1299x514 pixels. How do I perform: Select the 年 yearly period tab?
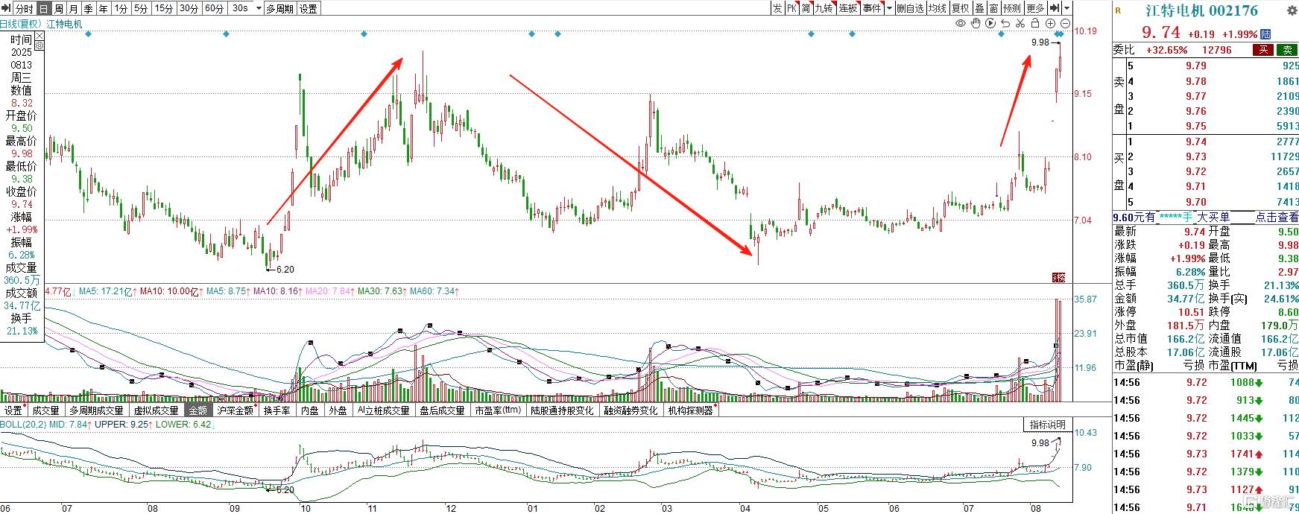[x=103, y=8]
